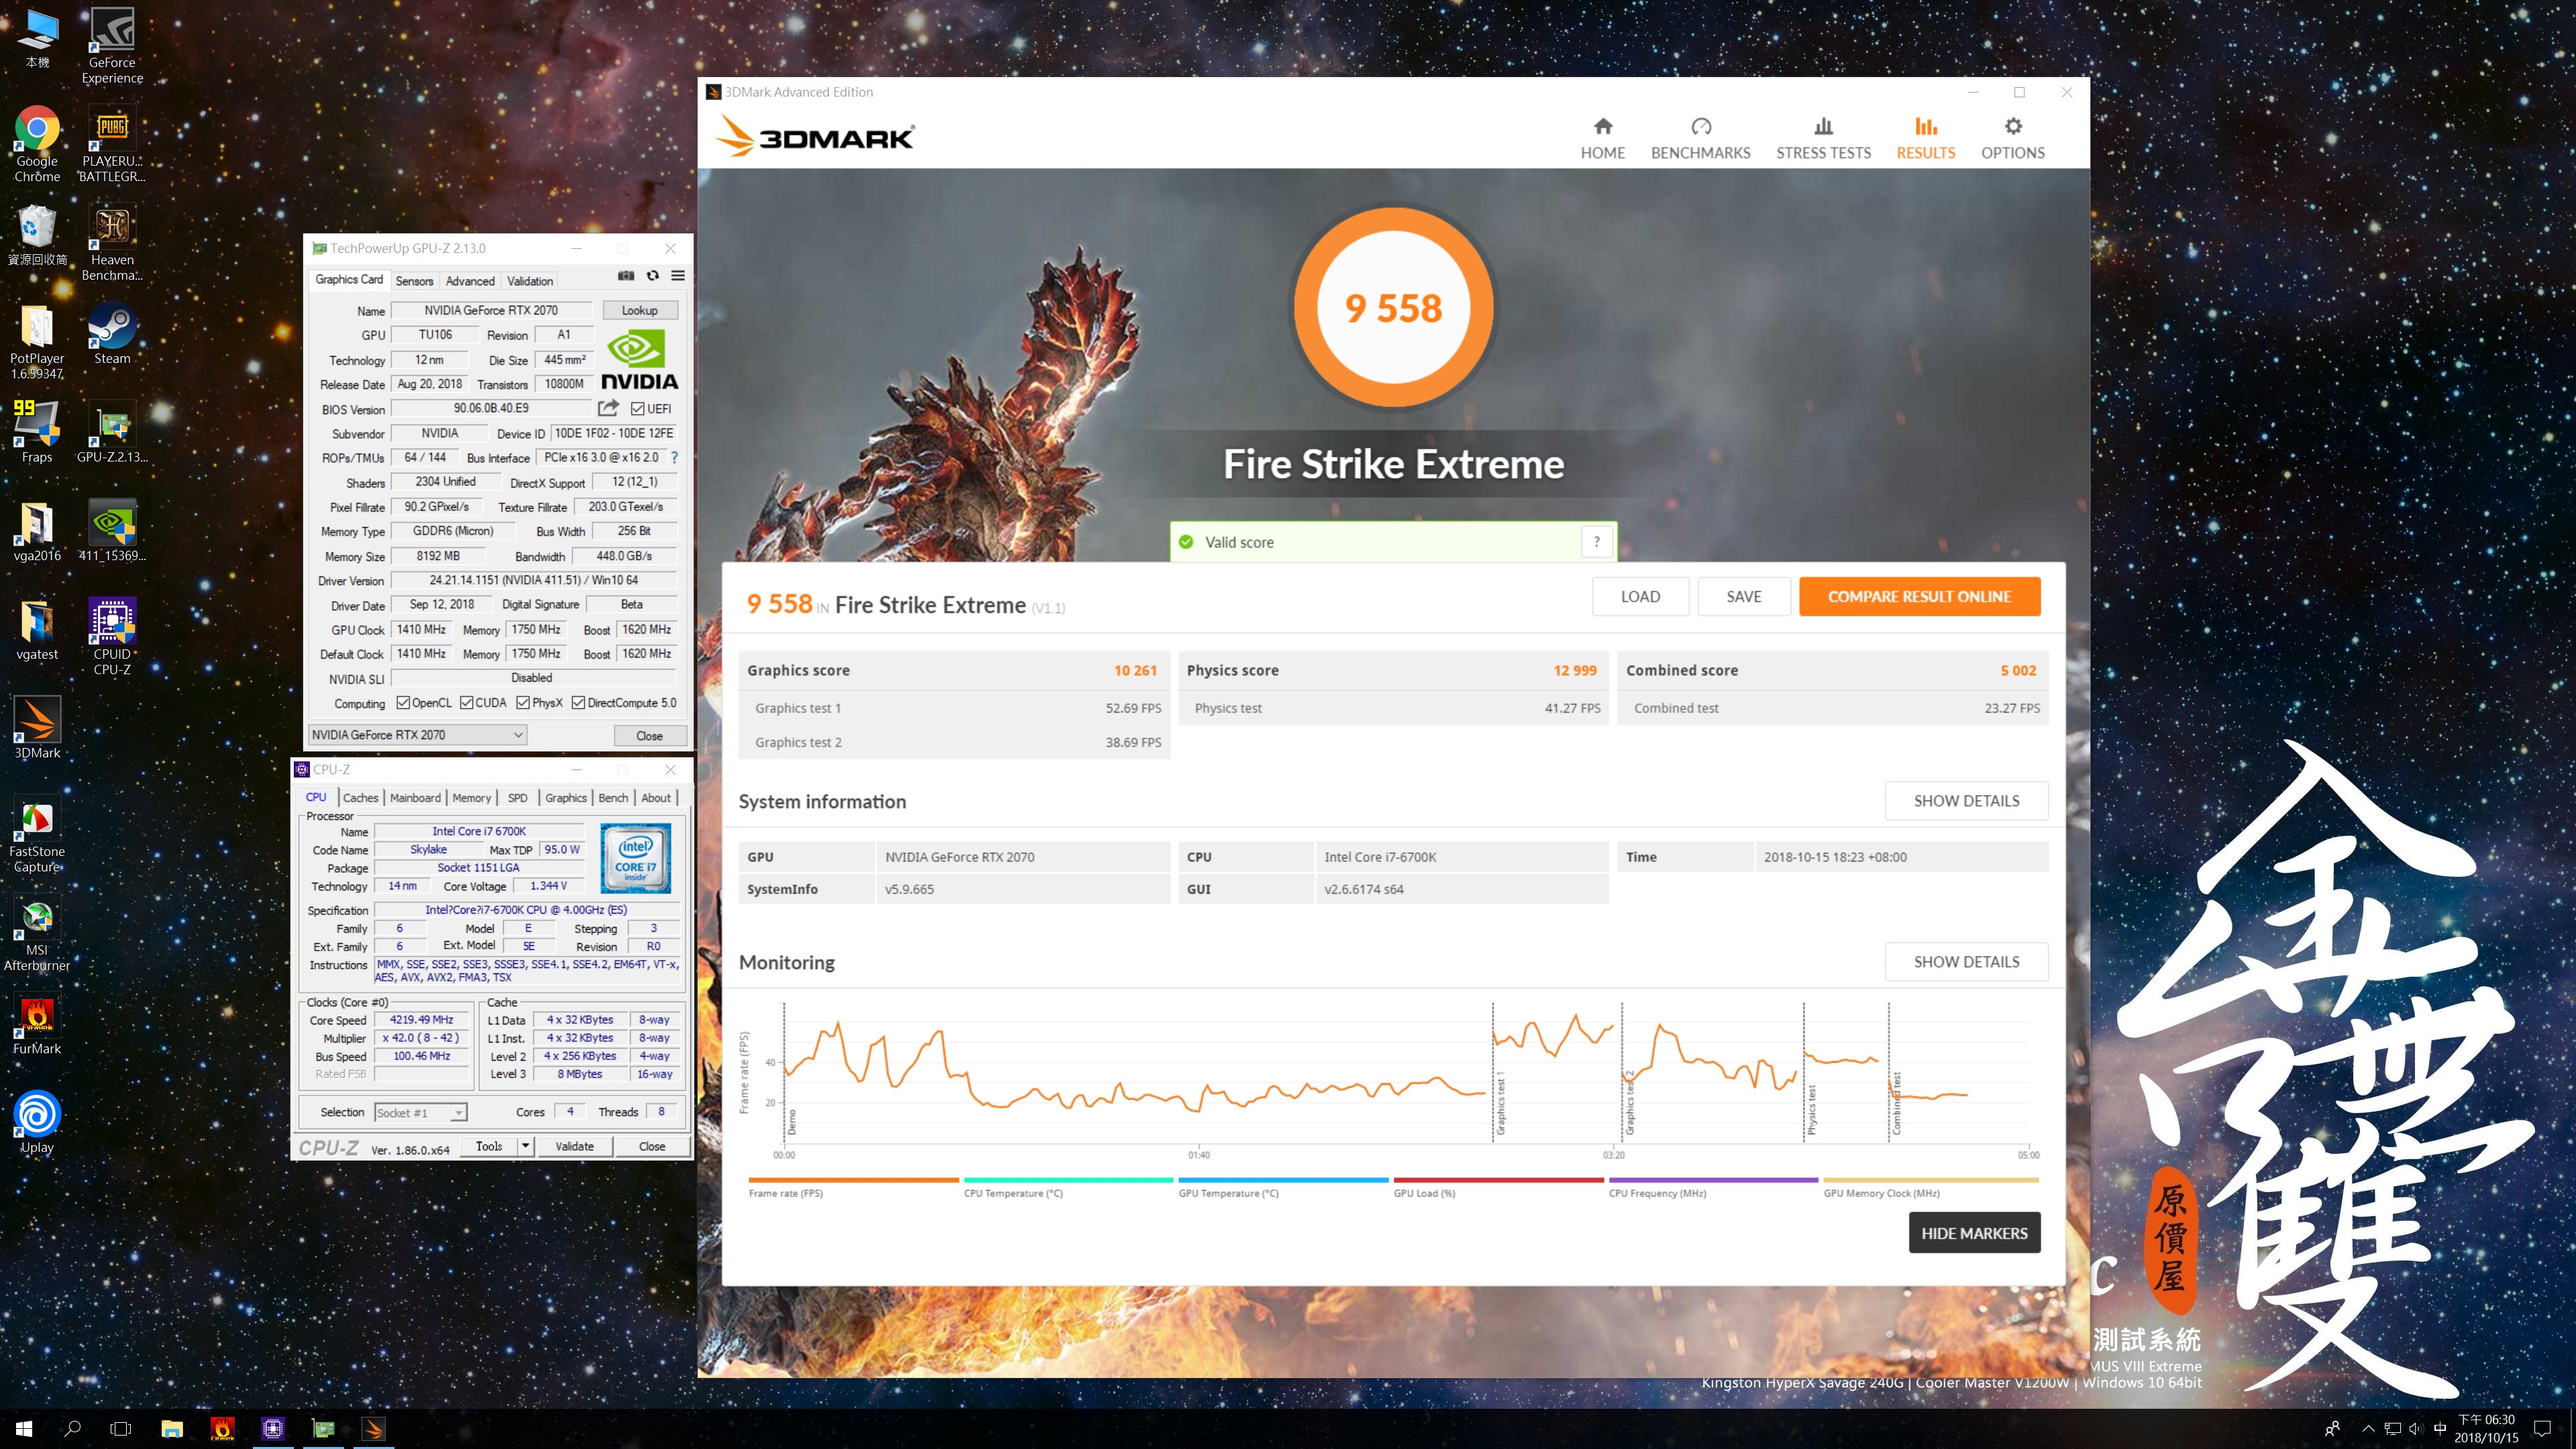Open Task View on taskbar
The width and height of the screenshot is (2576, 1449).
[121, 1429]
